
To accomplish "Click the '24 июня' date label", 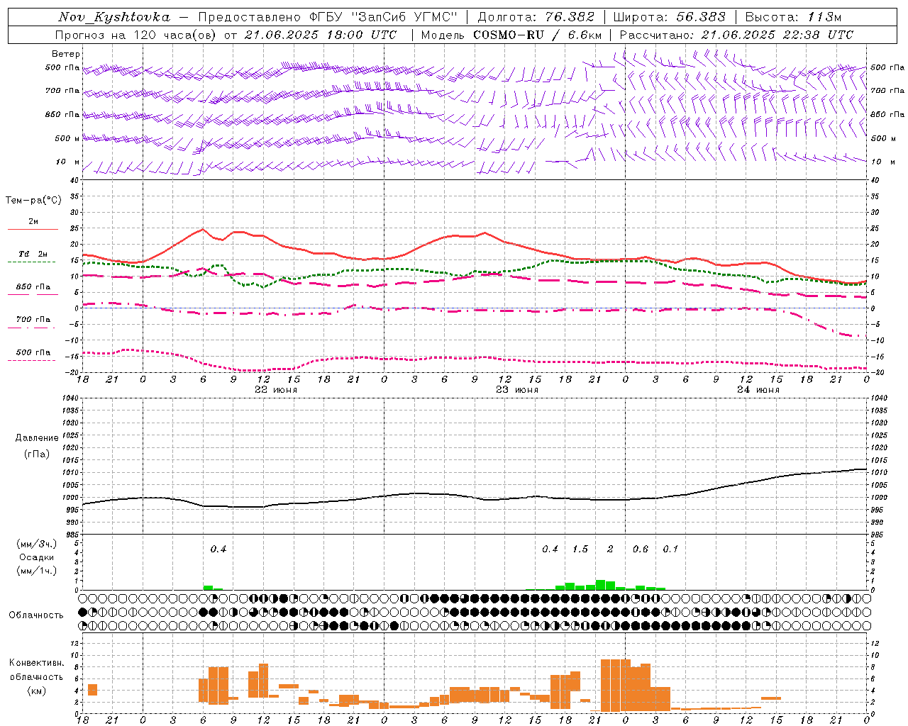I will (x=758, y=390).
